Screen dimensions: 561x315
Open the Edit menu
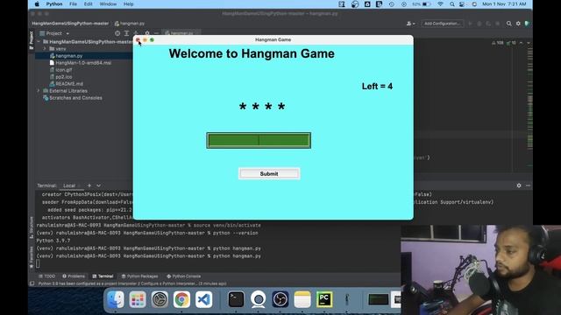point(88,3)
